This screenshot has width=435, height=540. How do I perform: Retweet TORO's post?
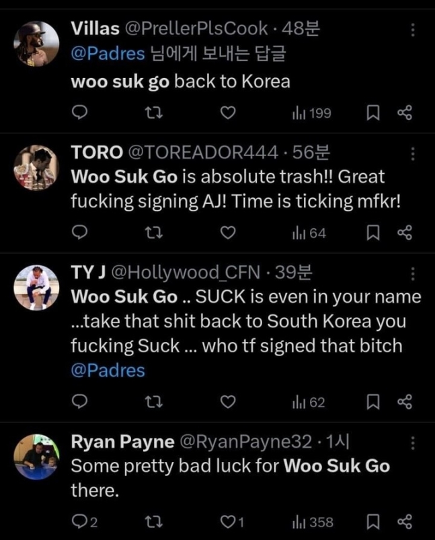click(153, 233)
